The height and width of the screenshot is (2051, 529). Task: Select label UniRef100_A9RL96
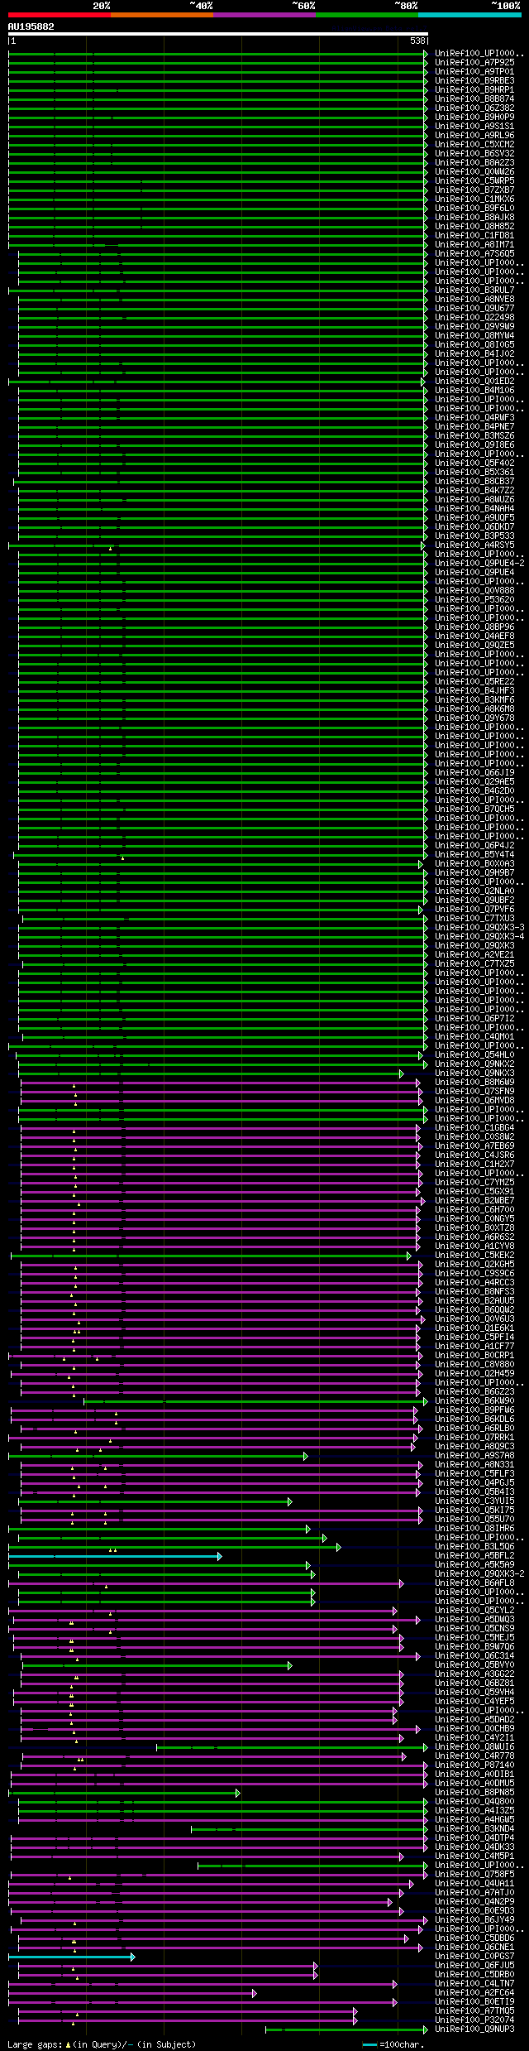coord(474,135)
